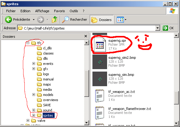Expand the valve folder node
The image size is (180, 127).
[x=28, y=121]
